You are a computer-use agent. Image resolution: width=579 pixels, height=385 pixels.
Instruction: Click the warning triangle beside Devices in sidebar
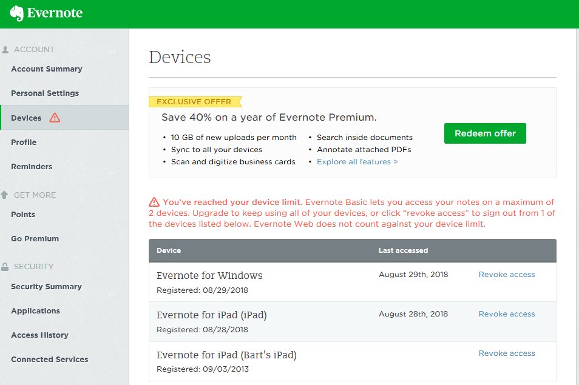pos(55,118)
